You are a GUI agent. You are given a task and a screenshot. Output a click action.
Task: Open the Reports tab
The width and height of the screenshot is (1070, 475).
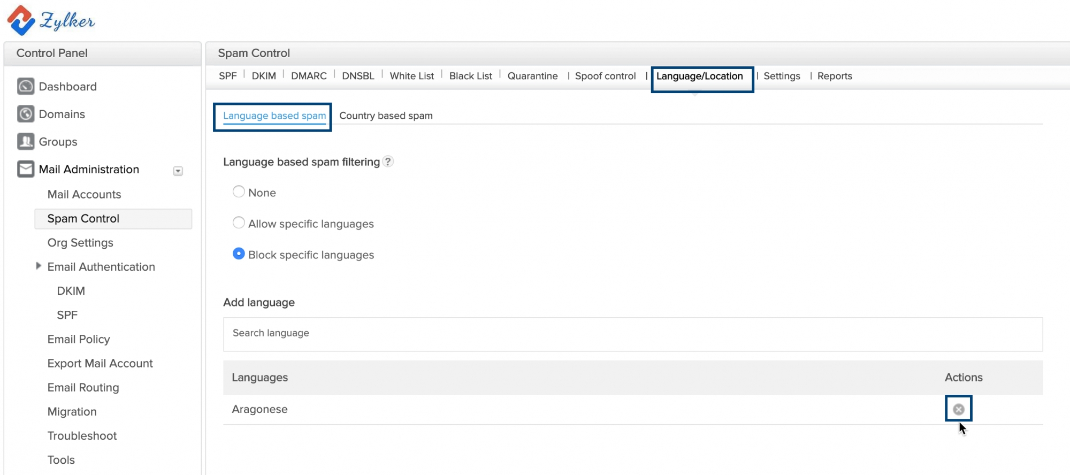pyautogui.click(x=834, y=76)
